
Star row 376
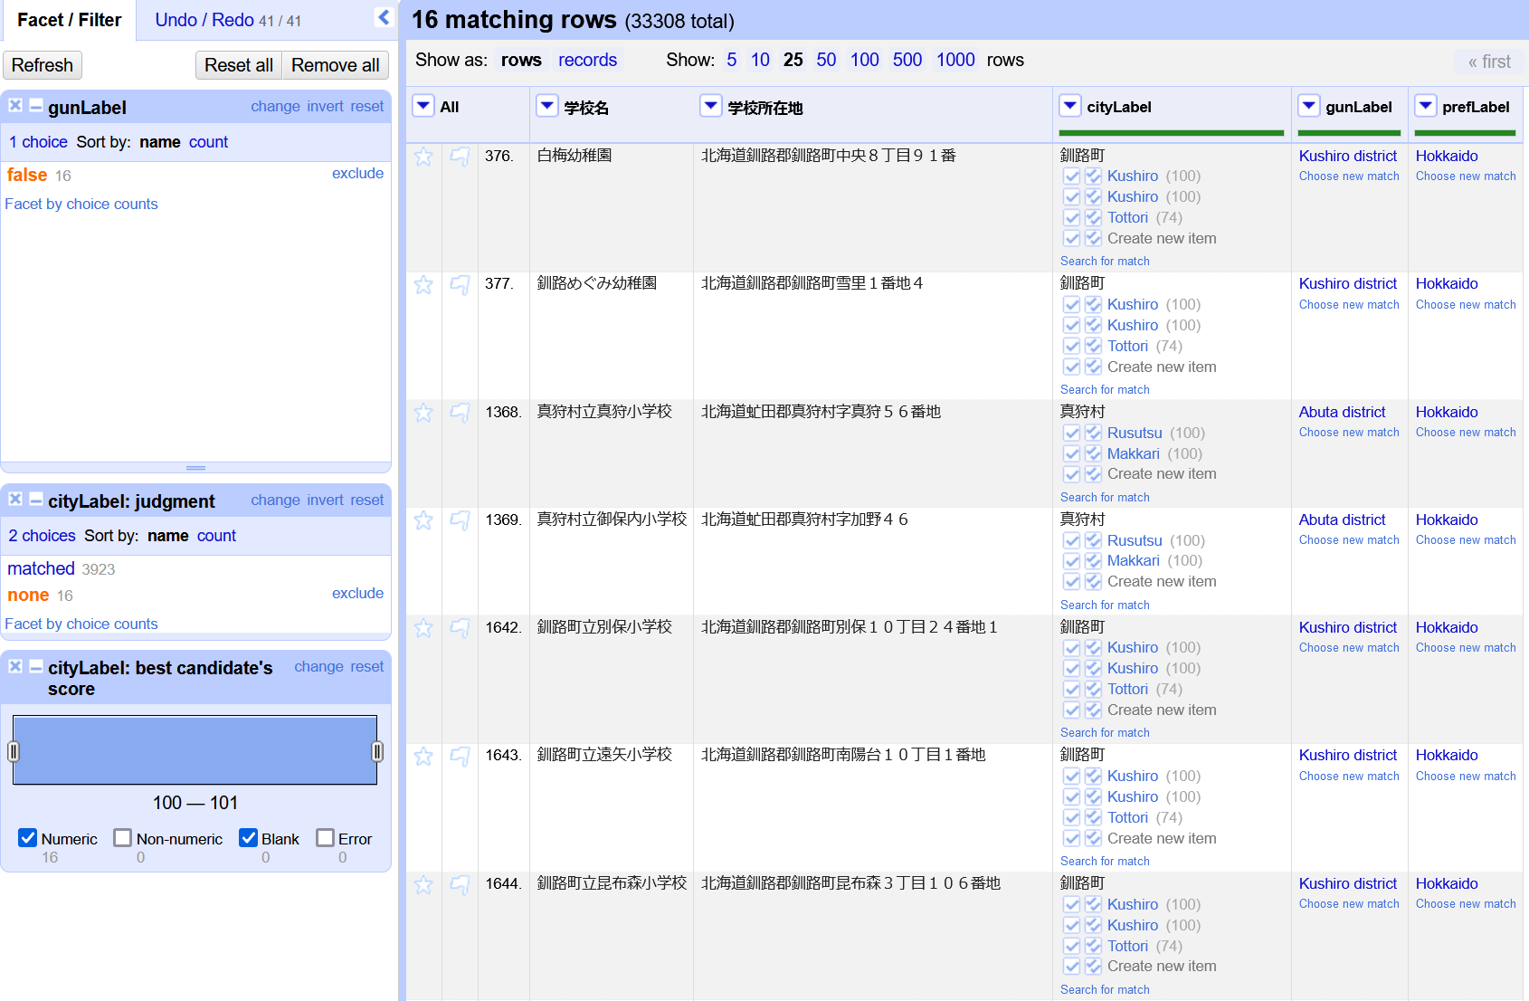tap(423, 157)
